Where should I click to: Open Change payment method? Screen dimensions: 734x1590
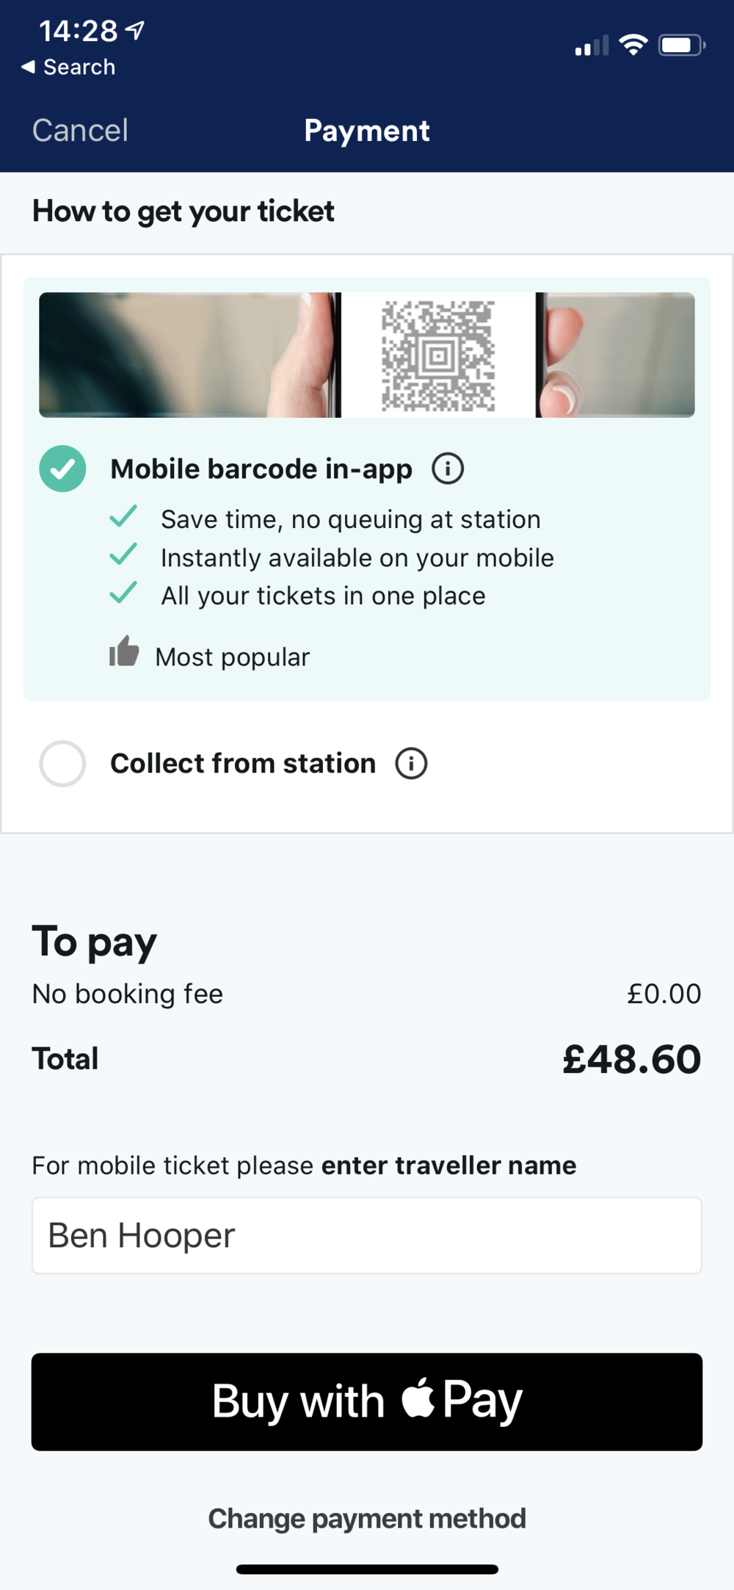pos(367,1518)
